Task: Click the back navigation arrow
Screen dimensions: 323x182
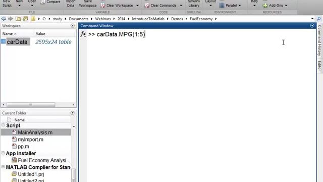Action: (4, 19)
